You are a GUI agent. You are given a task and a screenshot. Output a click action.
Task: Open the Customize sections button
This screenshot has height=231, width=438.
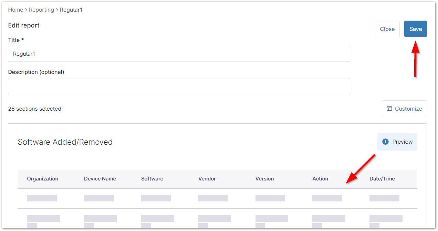click(404, 109)
